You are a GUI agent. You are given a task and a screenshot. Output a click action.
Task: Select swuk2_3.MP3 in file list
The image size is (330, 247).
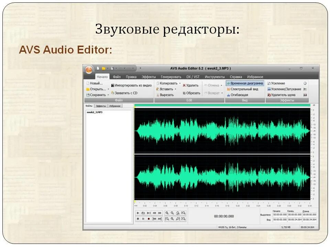click(x=95, y=113)
